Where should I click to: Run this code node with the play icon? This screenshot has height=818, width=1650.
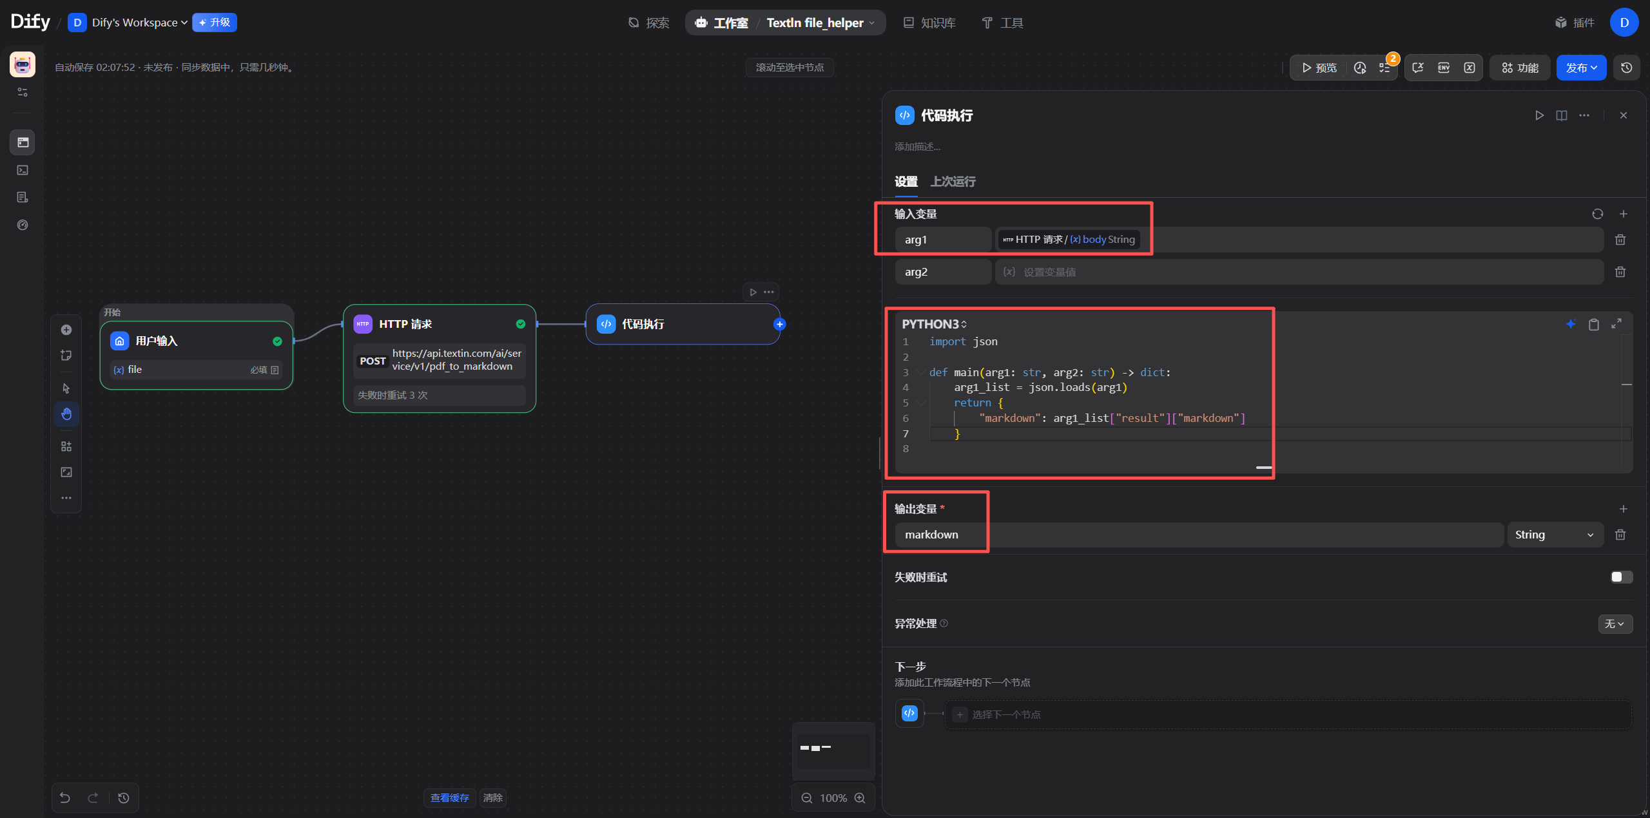[x=1539, y=115]
